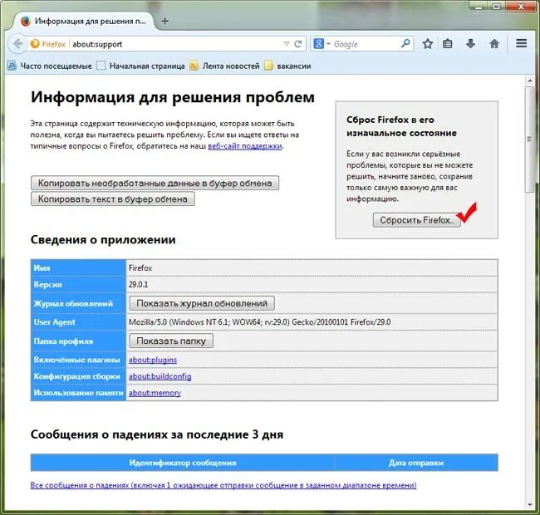
Task: Open the 'Все сообщения о падениях' link
Action: tap(223, 485)
